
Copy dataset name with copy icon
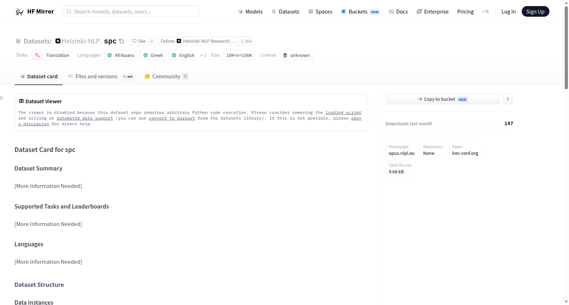pyautogui.click(x=121, y=41)
